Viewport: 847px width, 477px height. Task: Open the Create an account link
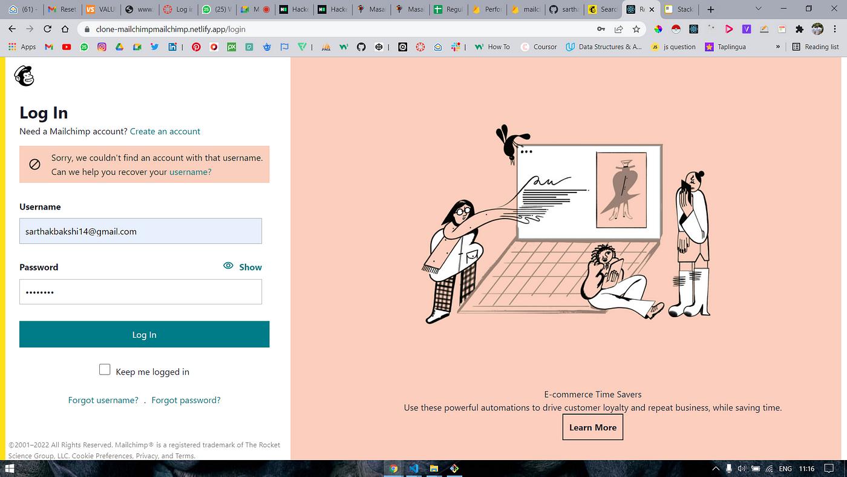point(165,131)
